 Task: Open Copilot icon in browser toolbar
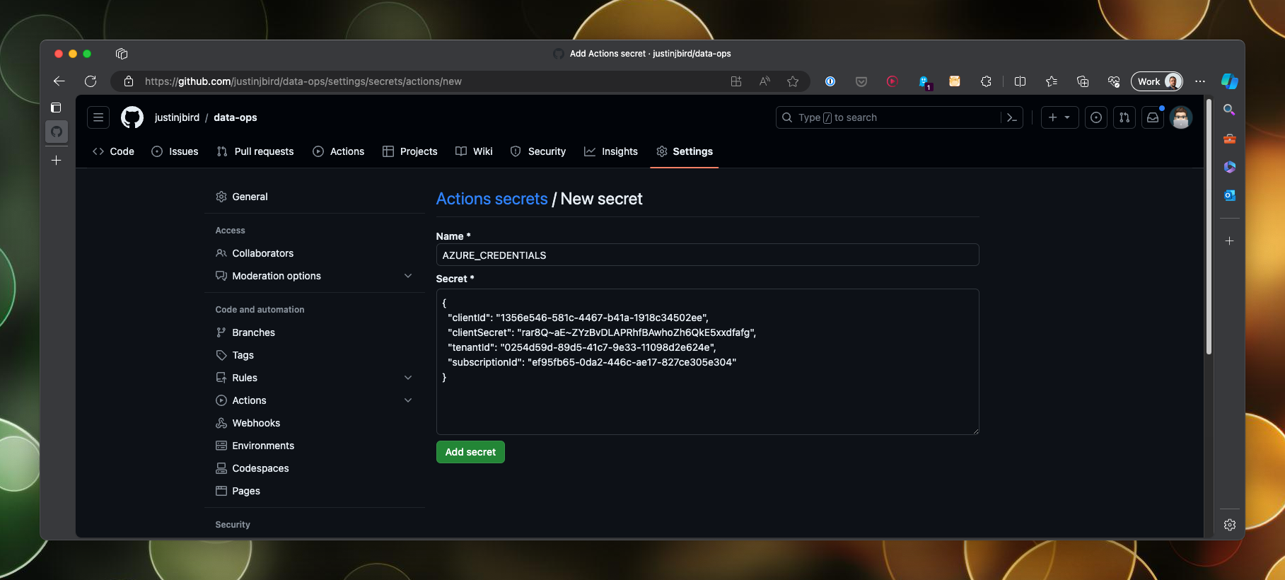[1230, 81]
